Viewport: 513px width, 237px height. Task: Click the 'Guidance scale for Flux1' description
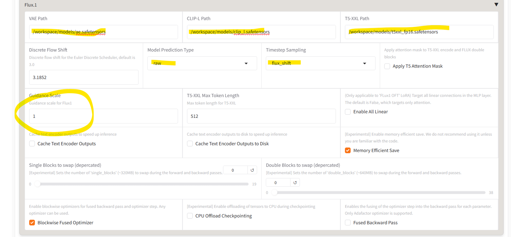[x=50, y=103]
